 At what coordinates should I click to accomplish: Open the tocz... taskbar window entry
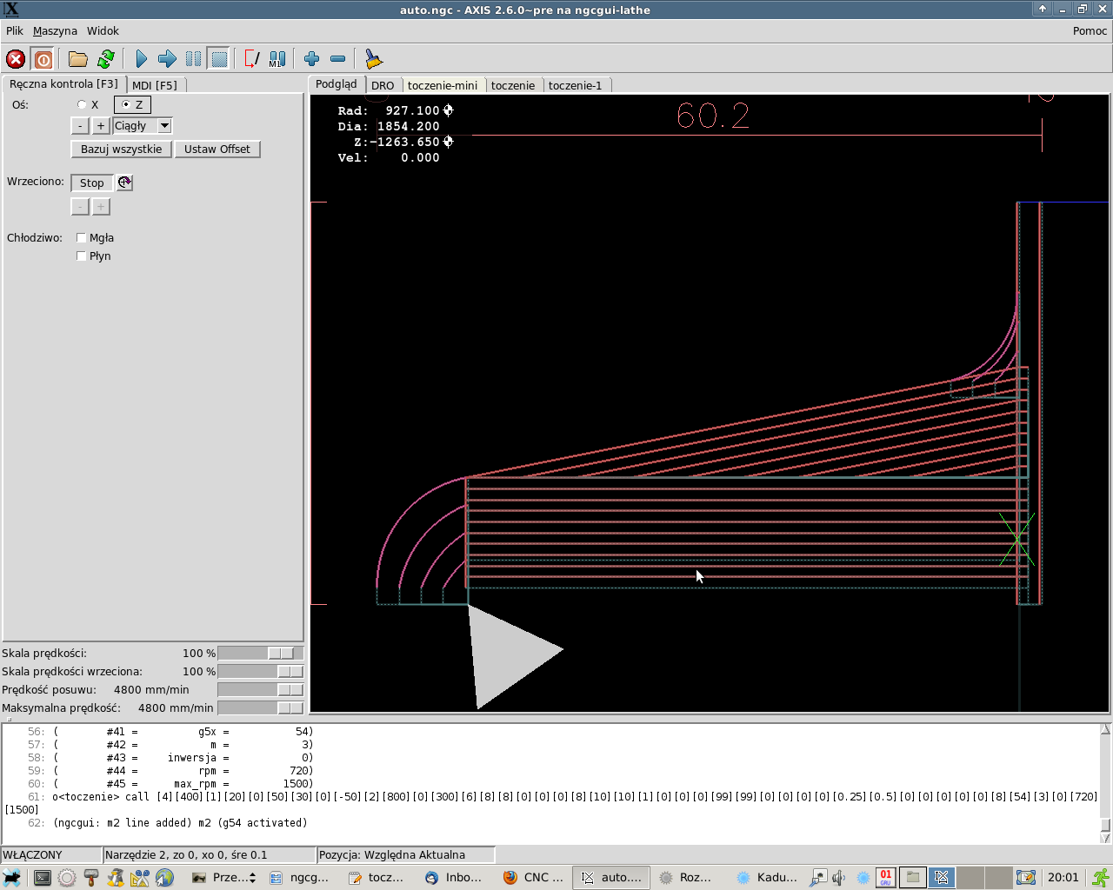[377, 878]
